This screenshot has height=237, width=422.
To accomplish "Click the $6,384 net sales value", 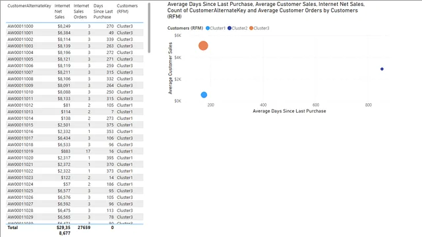I will [x=64, y=33].
